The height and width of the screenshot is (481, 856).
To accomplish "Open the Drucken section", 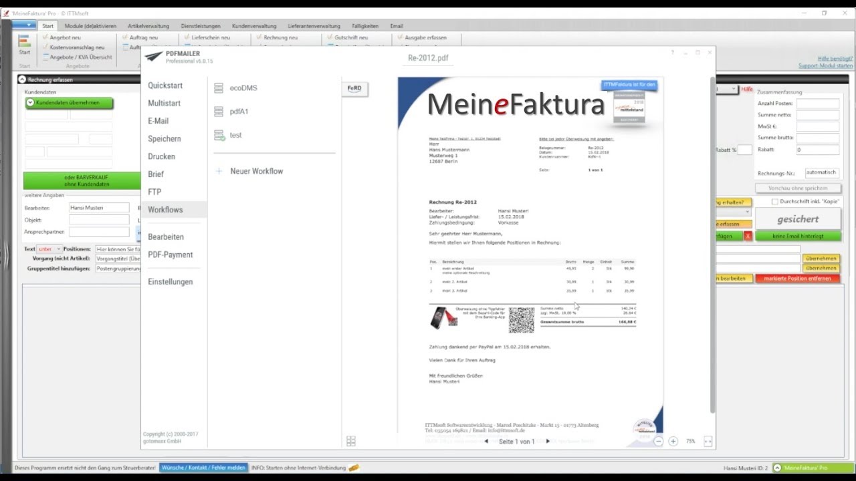I will pyautogui.click(x=161, y=156).
